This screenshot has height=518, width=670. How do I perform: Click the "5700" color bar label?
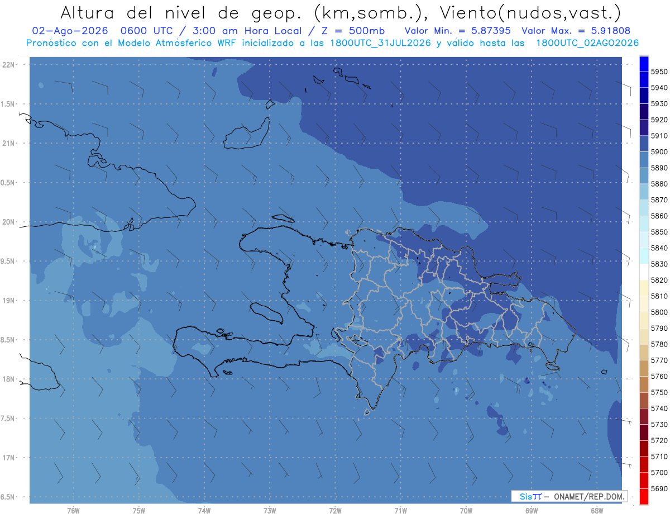coord(659,472)
